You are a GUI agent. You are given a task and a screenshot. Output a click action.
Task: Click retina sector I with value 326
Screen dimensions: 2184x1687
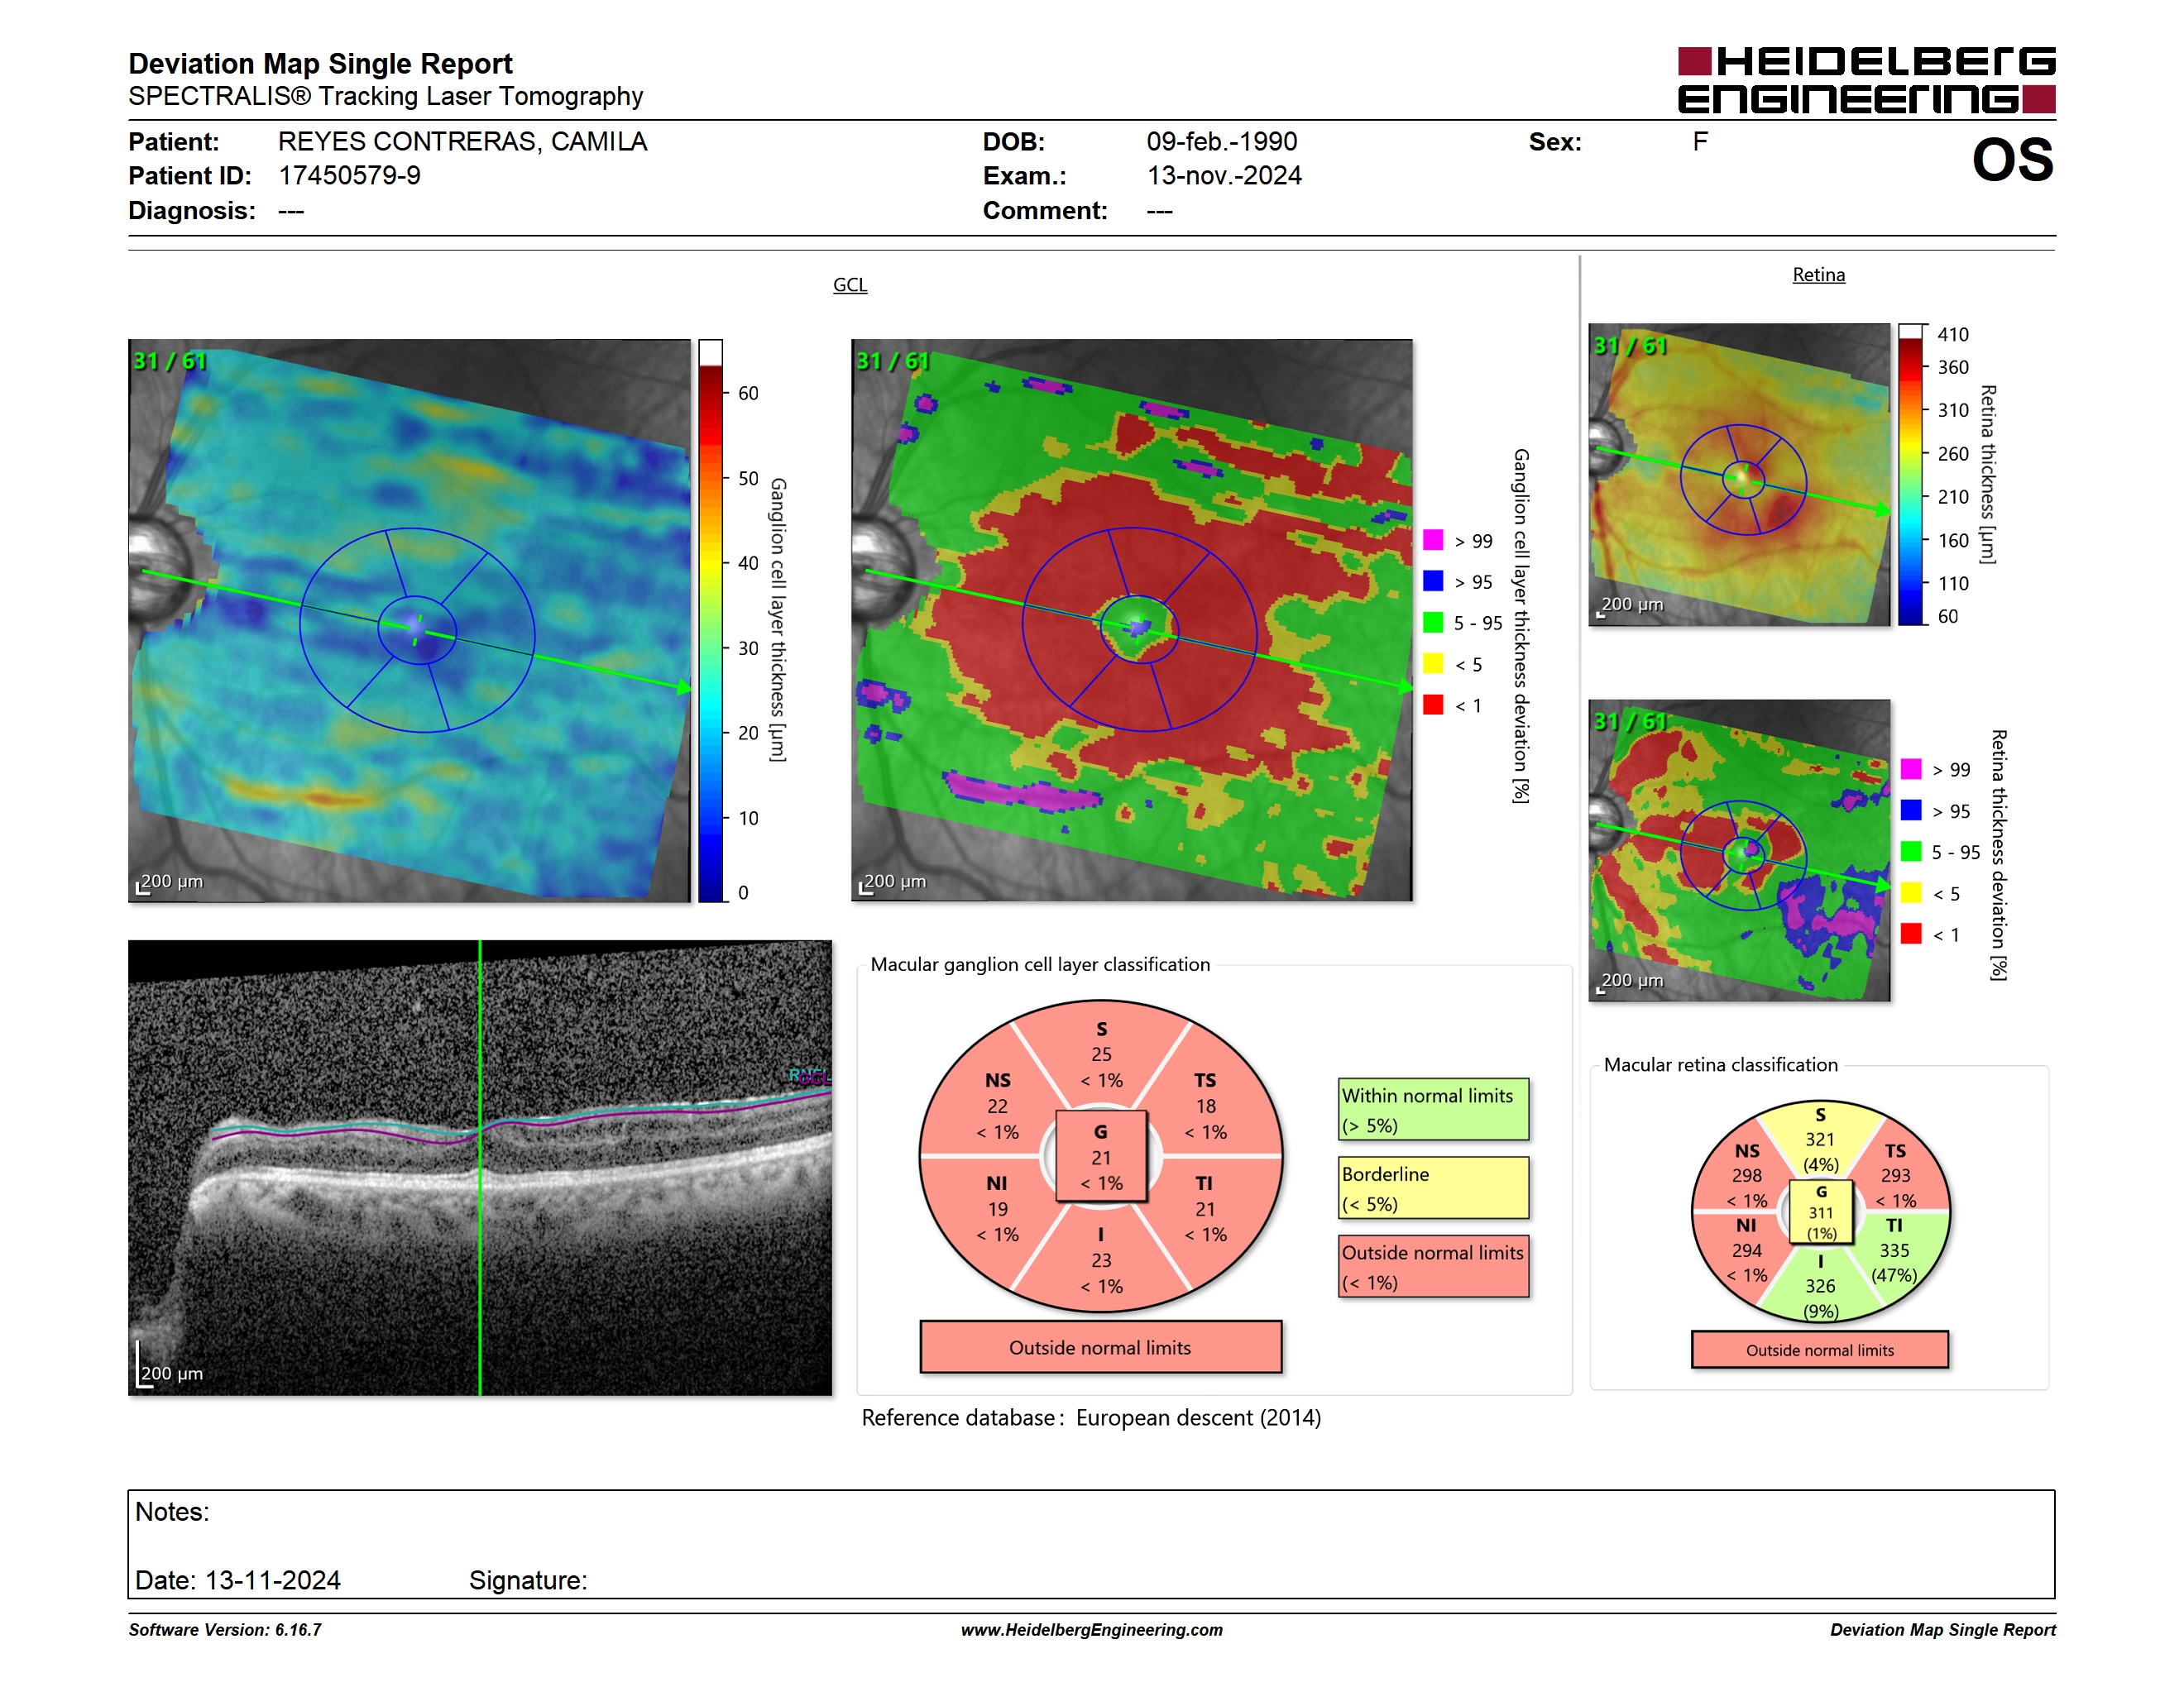point(1820,1286)
